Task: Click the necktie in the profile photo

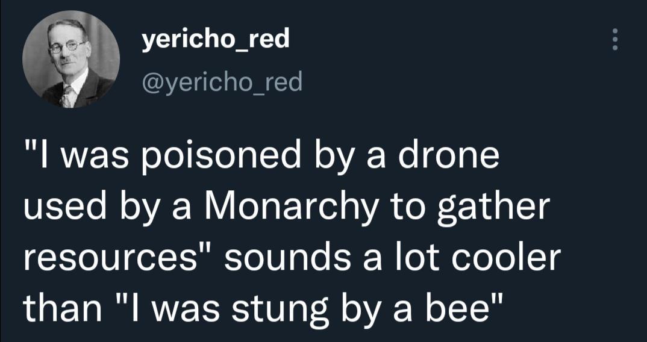Action: pyautogui.click(x=67, y=95)
